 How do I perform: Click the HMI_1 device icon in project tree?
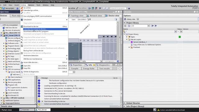click(x=4, y=98)
